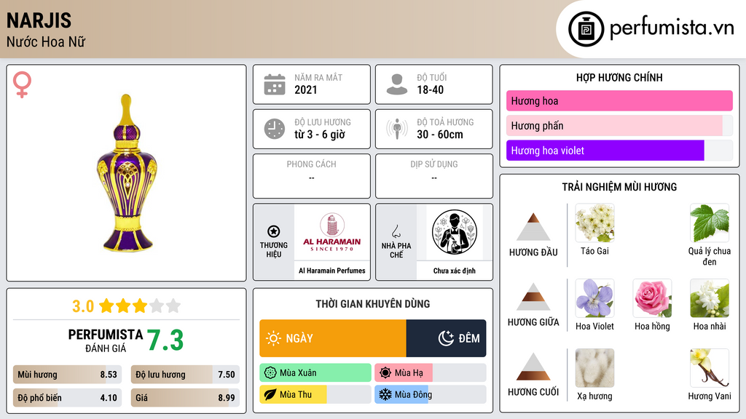This screenshot has width=746, height=419.
Task: Click the Hương giữa pyramid icon
Action: [533, 297]
